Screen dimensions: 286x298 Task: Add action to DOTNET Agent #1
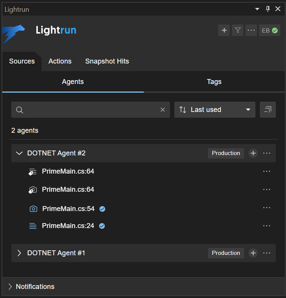253,253
